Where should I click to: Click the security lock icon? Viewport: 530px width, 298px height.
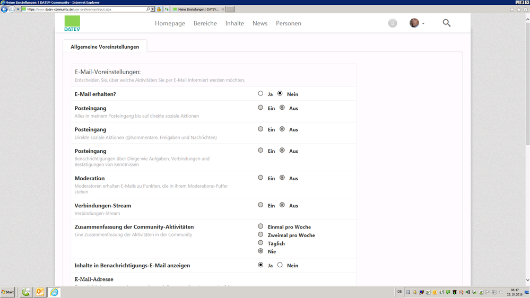point(159,9)
